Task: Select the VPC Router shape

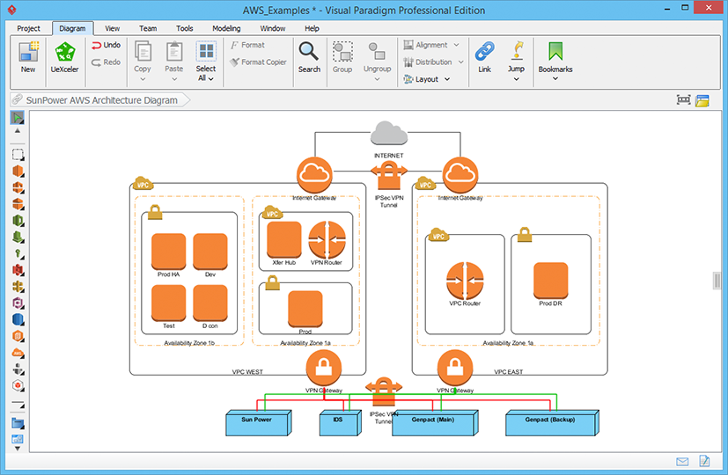Action: click(465, 281)
